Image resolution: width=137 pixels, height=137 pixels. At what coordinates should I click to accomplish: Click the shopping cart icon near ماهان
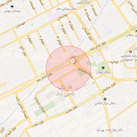[136, 31]
